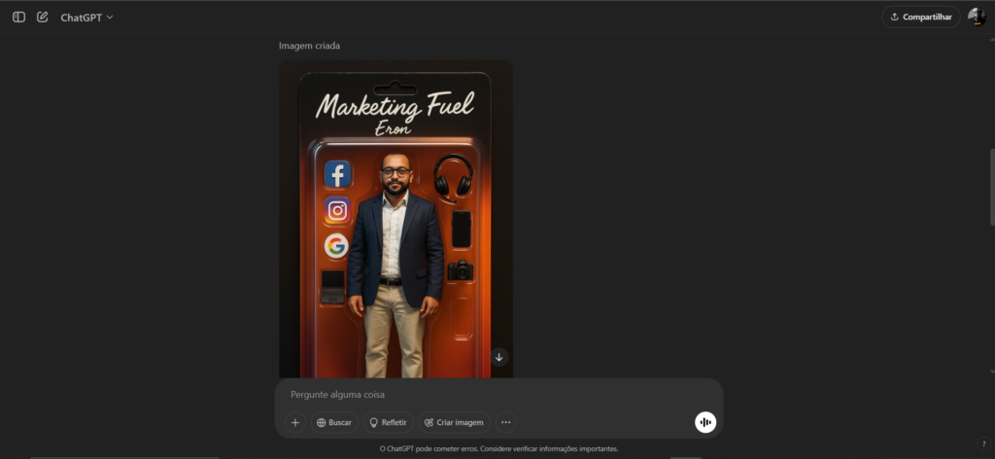Click the Compartilhar share button
This screenshot has width=995, height=459.
pyautogui.click(x=920, y=17)
